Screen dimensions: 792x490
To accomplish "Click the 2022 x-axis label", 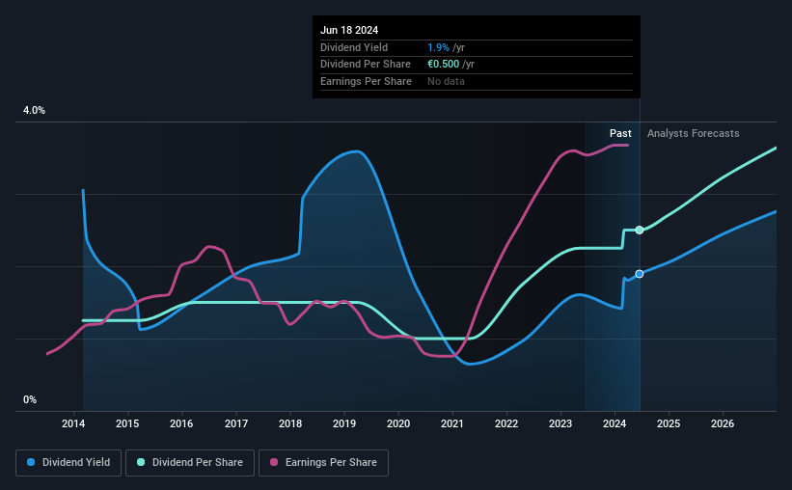I will 506,423.
